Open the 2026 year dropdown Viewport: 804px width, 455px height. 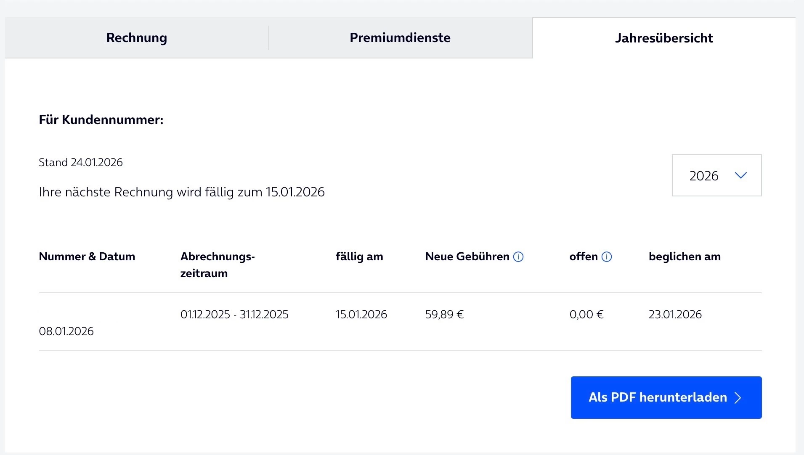tap(716, 175)
